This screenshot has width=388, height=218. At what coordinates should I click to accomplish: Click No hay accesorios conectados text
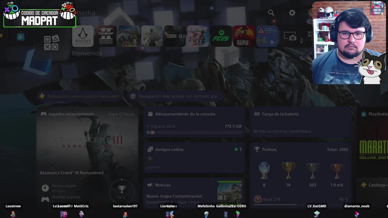coord(282,131)
